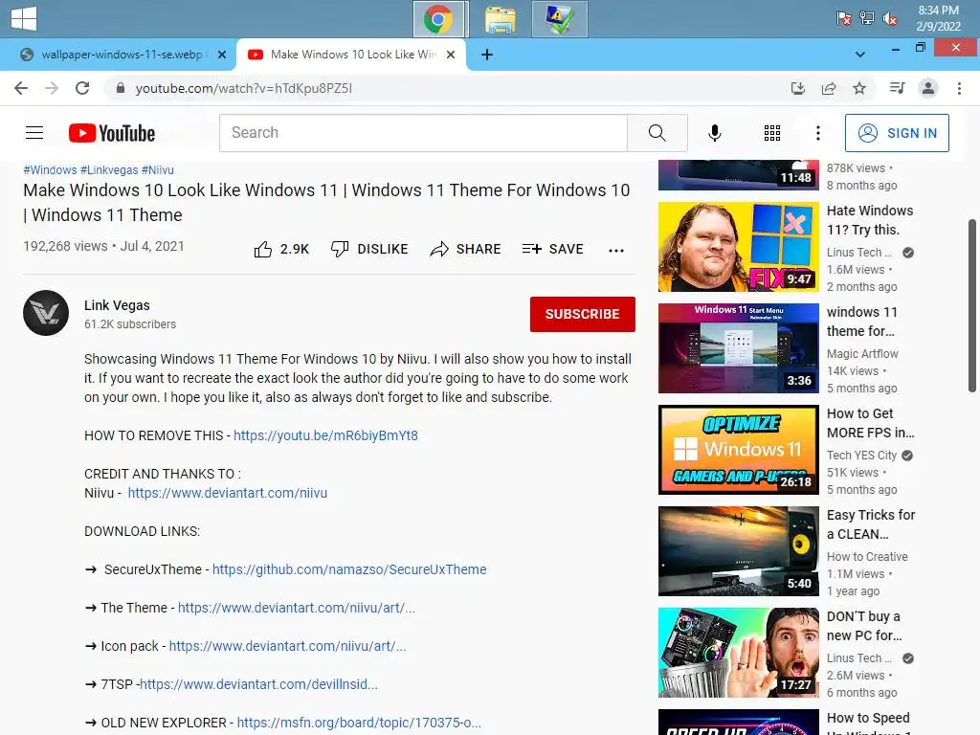Open more actions ellipsis below video title

pyautogui.click(x=616, y=250)
